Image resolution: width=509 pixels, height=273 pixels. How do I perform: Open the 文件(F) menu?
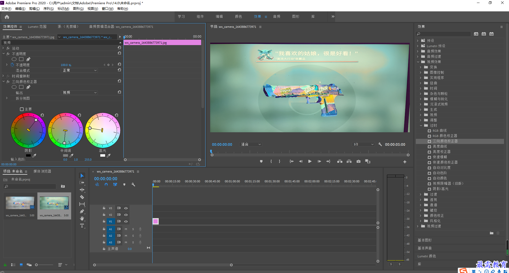[6, 9]
